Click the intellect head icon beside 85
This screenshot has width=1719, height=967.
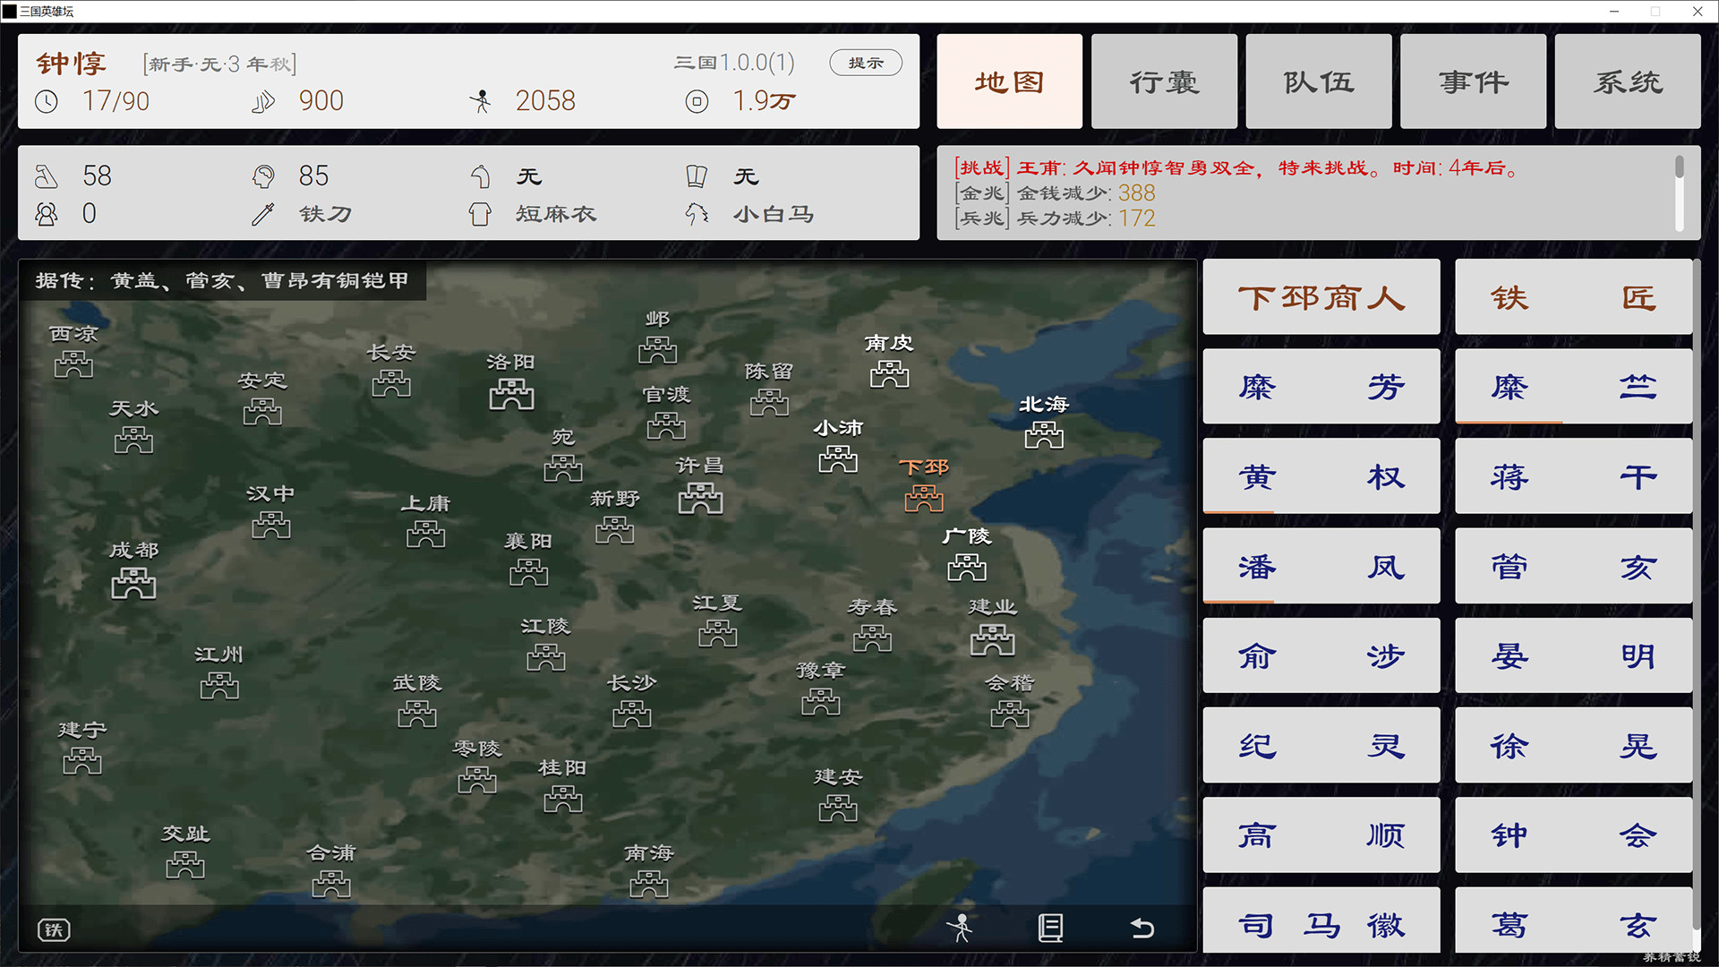(x=263, y=176)
